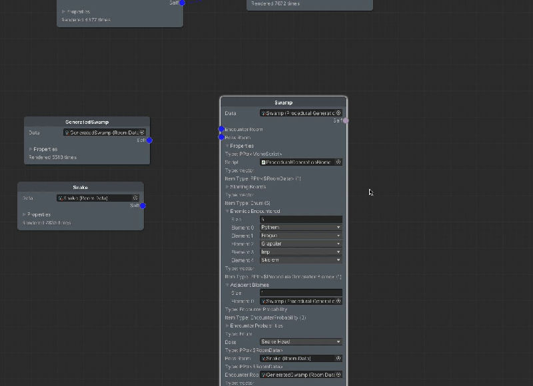Click the Self output port on Snake node
533x386 pixels.
[143, 206]
